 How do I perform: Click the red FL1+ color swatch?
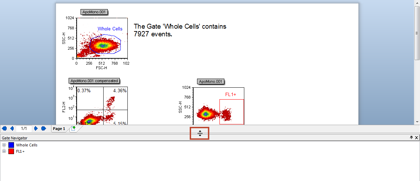pos(11,151)
